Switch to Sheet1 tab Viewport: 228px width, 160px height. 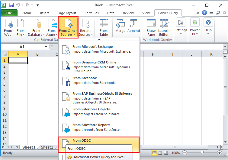click(29, 147)
